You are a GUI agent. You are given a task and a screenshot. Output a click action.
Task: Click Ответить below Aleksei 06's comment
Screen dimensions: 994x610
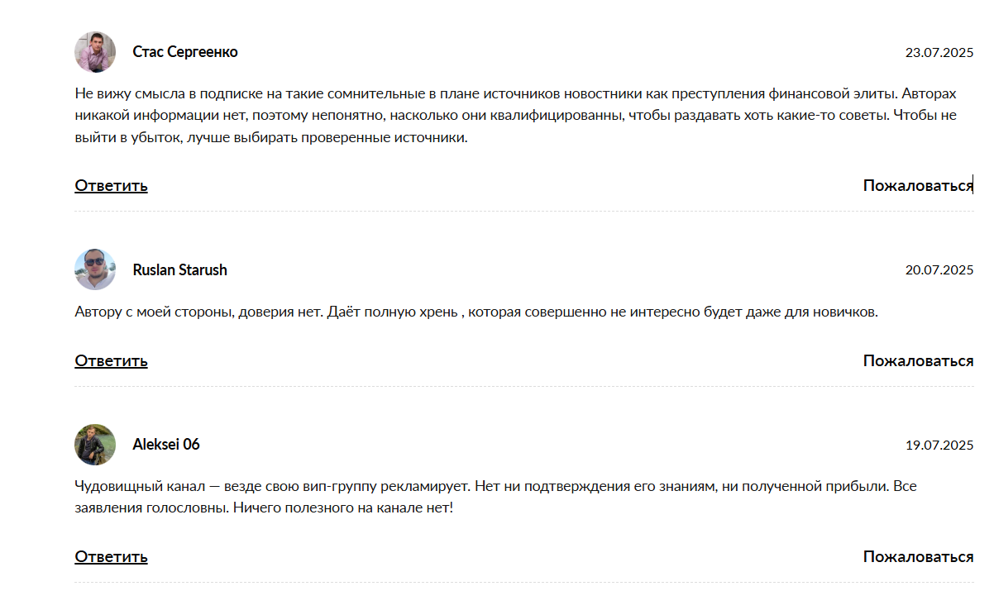click(x=111, y=556)
